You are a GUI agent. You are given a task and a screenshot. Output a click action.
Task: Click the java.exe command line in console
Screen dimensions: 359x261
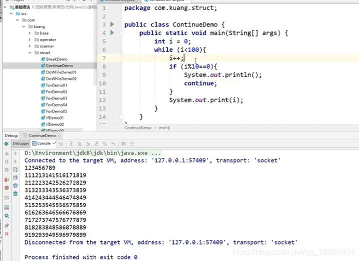[x=93, y=153]
